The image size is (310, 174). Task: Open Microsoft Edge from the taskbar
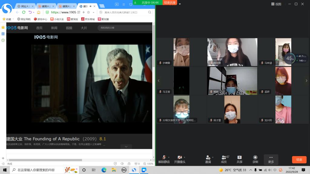click(x=104, y=170)
